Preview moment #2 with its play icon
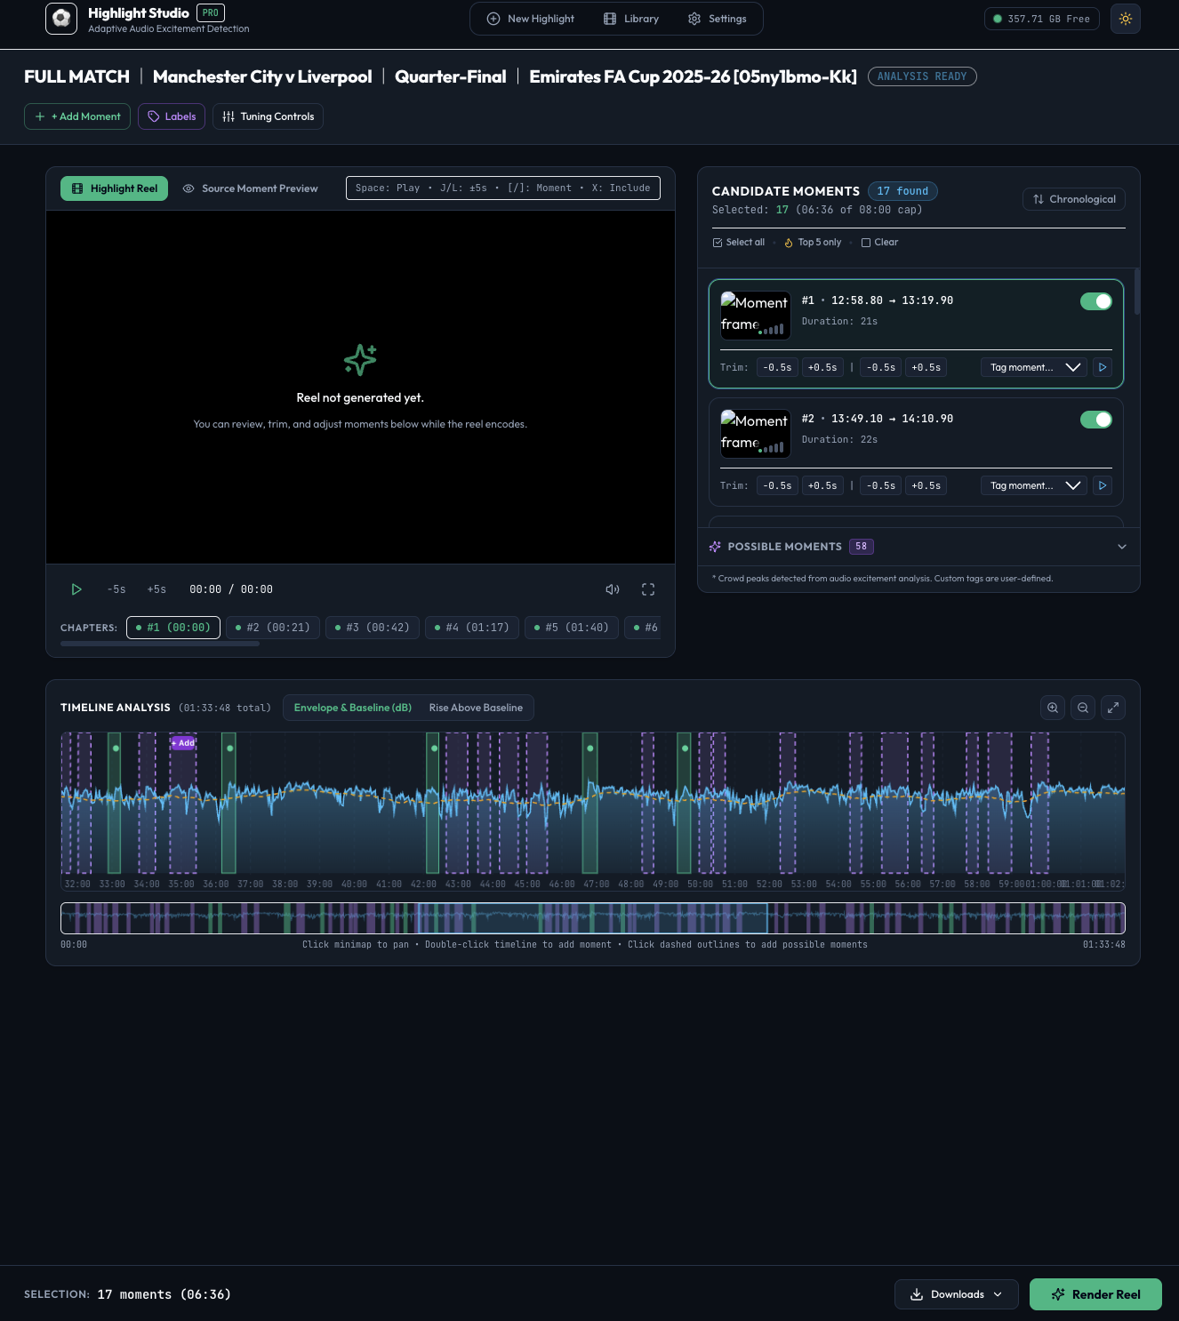Viewport: 1179px width, 1321px height. (1103, 485)
